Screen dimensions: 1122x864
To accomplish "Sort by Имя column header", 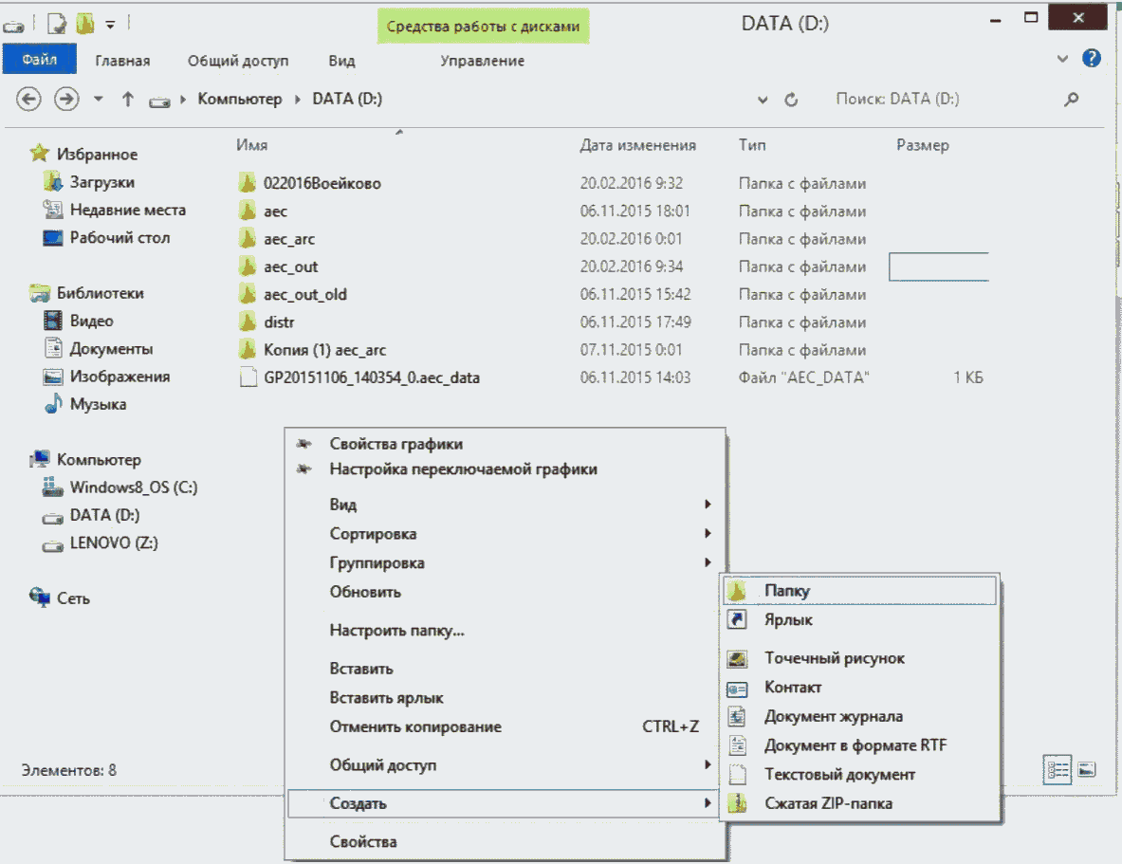I will (x=252, y=145).
